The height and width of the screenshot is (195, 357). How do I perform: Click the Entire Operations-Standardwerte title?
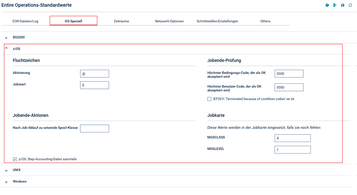(36, 5)
